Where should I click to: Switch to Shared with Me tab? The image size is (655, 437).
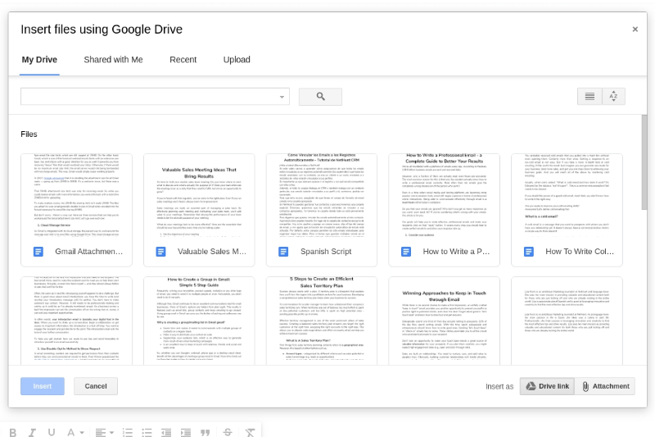coord(113,60)
